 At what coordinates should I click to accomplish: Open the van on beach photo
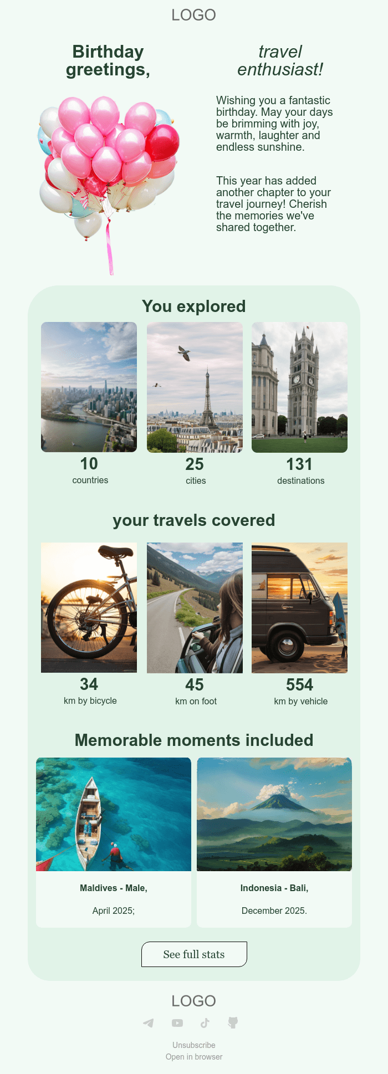point(300,608)
